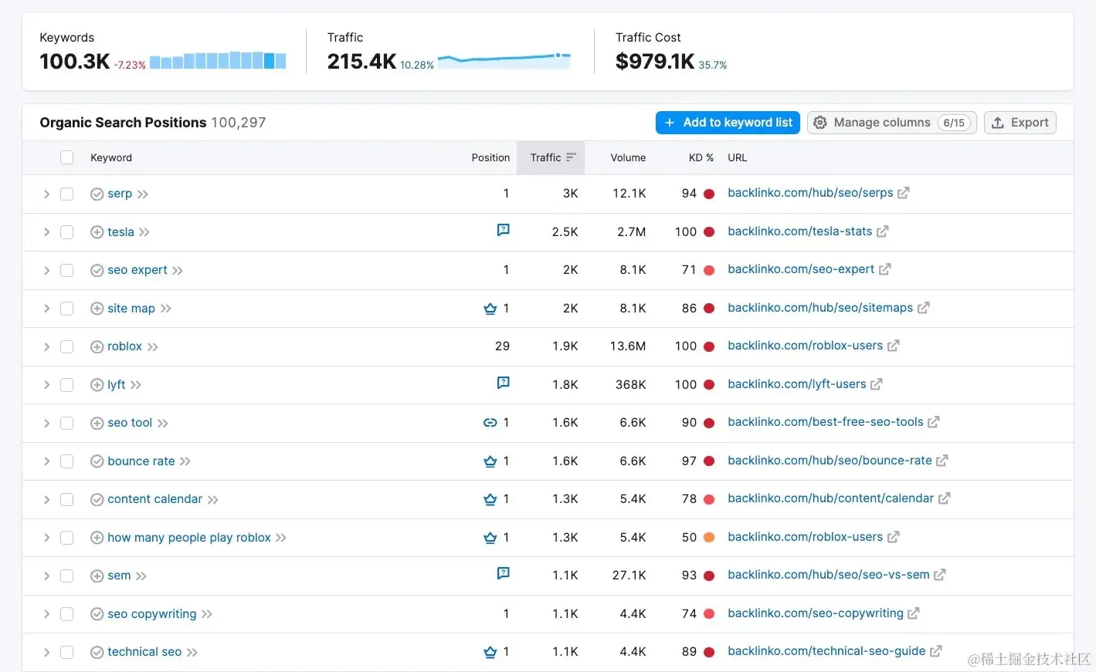Check the seo copywriting row checkbox
The image size is (1096, 672).
coord(67,614)
